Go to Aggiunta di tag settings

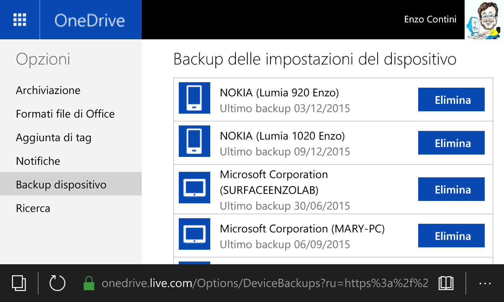pyautogui.click(x=54, y=138)
